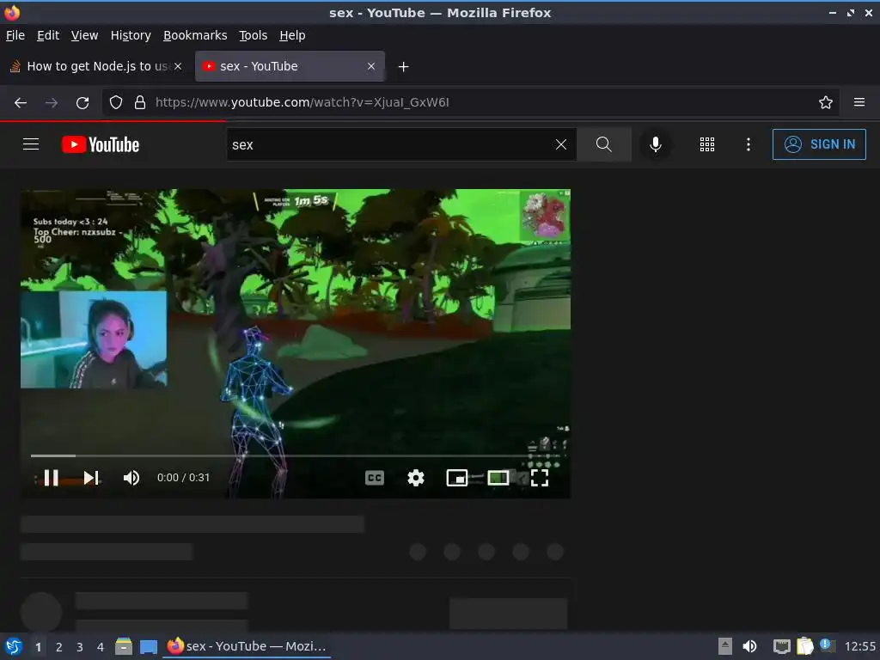Image resolution: width=880 pixels, height=660 pixels.
Task: Open the removable media tray icon
Action: coord(725,646)
